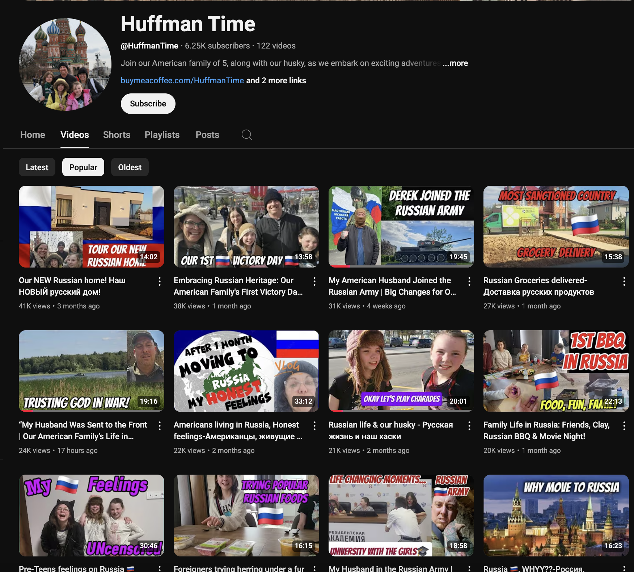Subscribe to Huffman Time channel
Screen dimensions: 634x572
(x=148, y=104)
